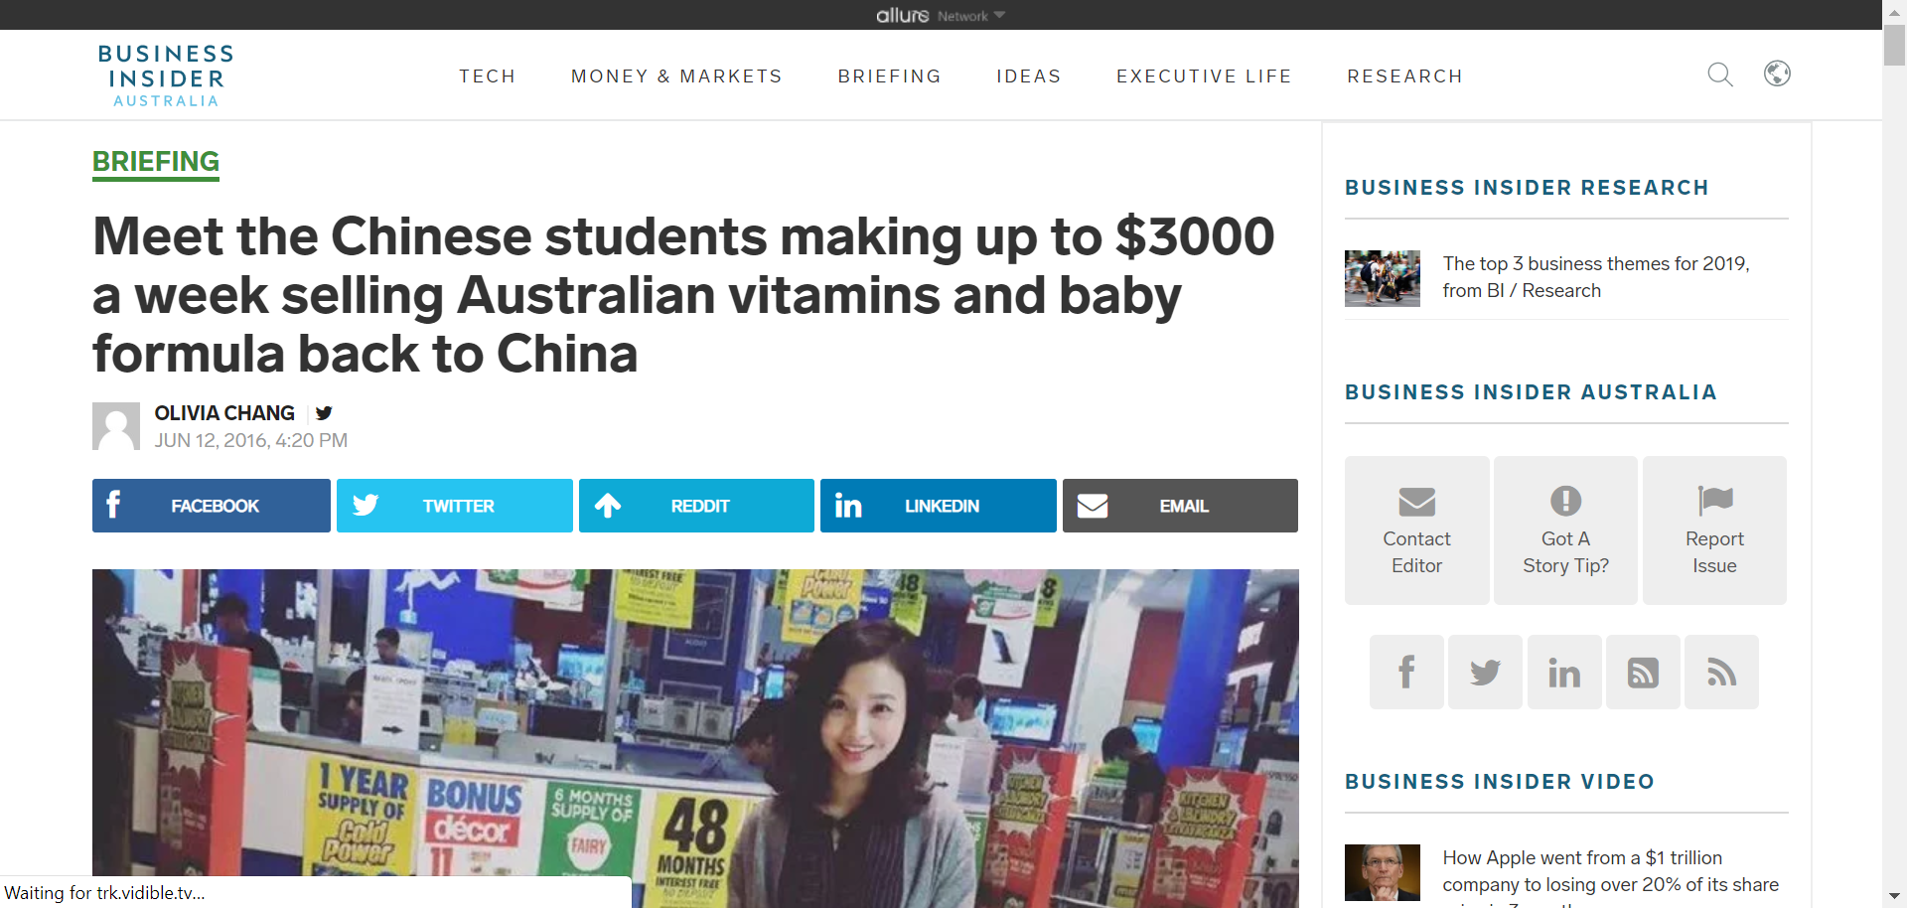Image resolution: width=1907 pixels, height=908 pixels.
Task: Click the sidebar Facebook icon tile
Action: point(1406,673)
